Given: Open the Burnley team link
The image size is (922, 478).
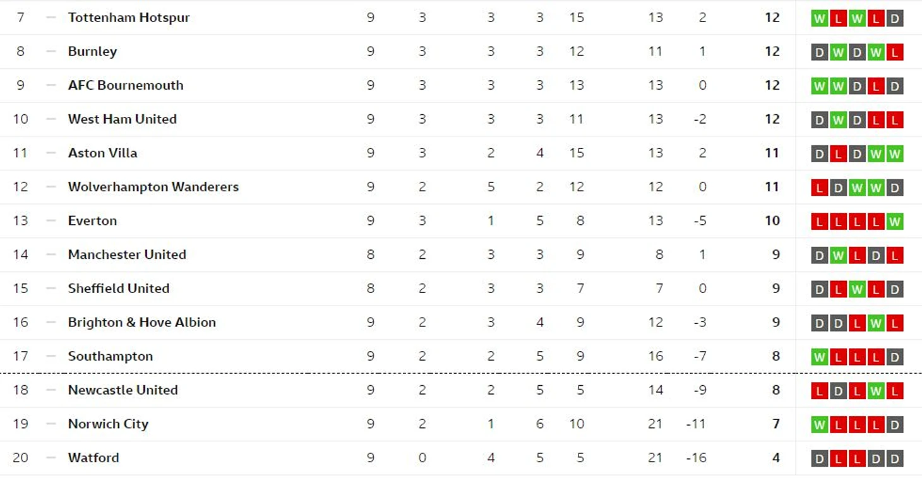Looking at the screenshot, I should tap(92, 52).
